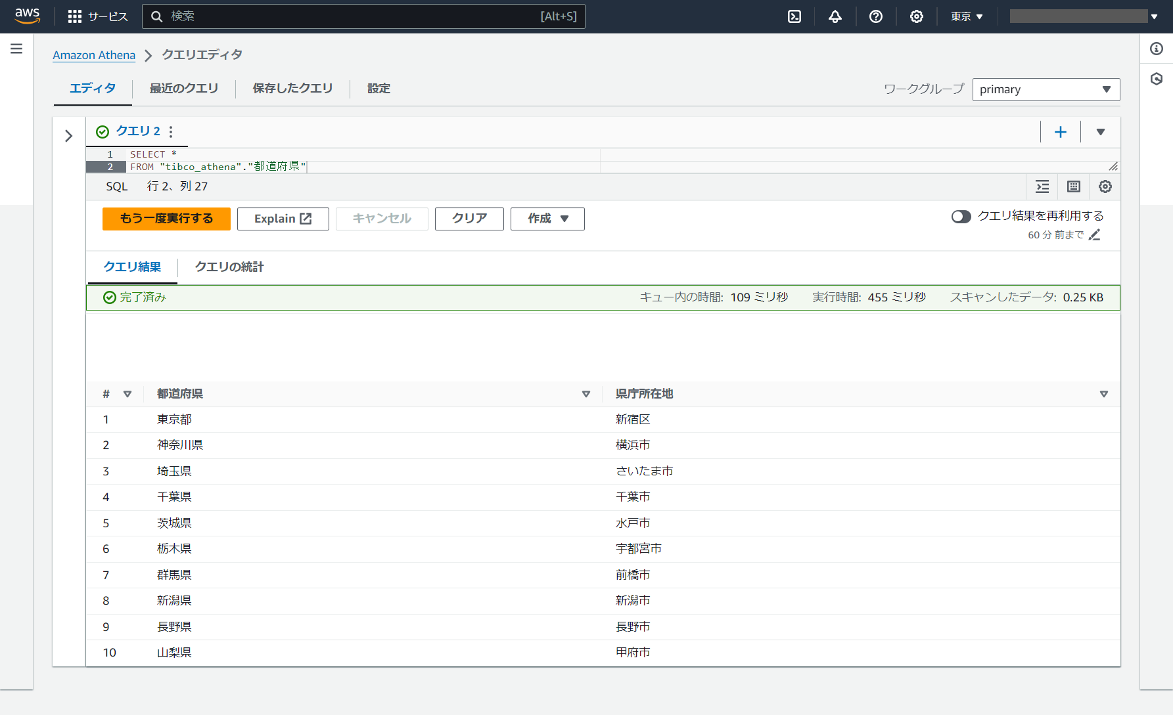Select the 横浜市 cell
1173x715 pixels.
[633, 445]
